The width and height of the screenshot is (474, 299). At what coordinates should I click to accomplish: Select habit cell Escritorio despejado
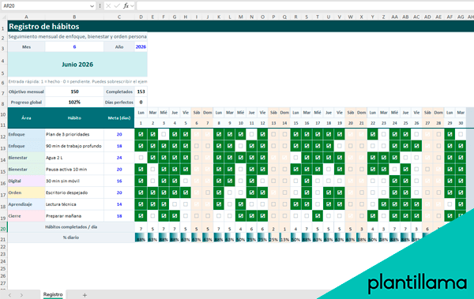pyautogui.click(x=74, y=192)
